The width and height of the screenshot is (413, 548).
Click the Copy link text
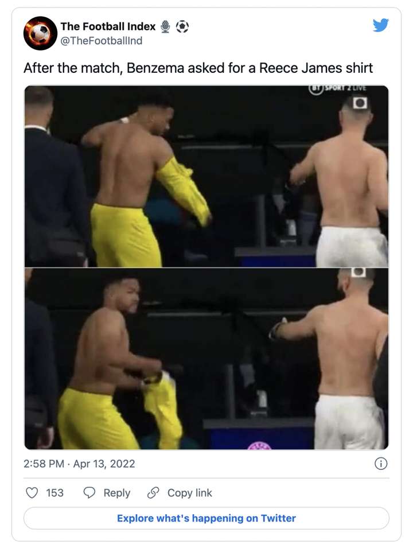(190, 493)
